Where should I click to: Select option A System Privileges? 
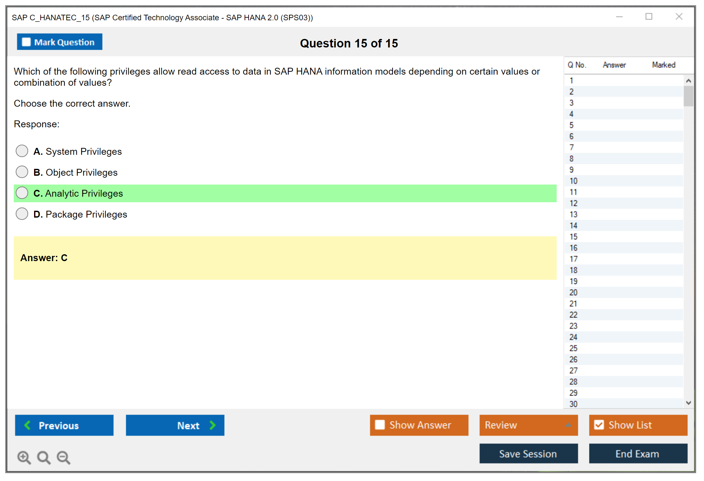[22, 151]
